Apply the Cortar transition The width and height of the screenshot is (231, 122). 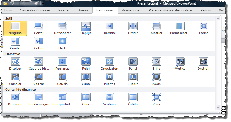(39, 28)
